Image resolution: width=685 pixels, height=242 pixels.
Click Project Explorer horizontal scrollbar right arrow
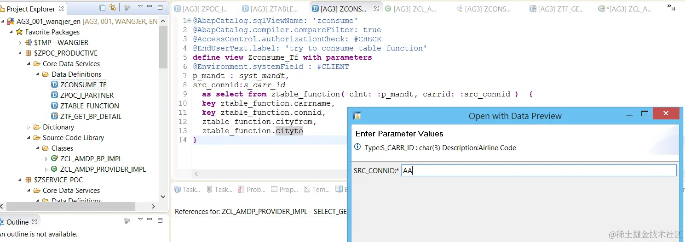click(x=154, y=206)
